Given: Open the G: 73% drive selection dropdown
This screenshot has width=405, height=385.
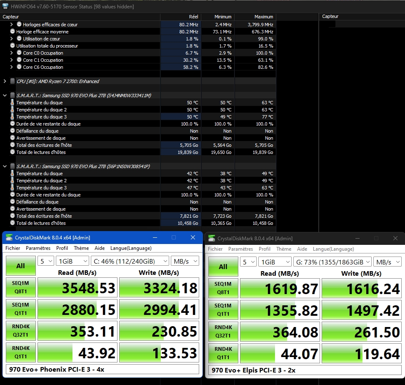Looking at the screenshot, I should click(332, 262).
